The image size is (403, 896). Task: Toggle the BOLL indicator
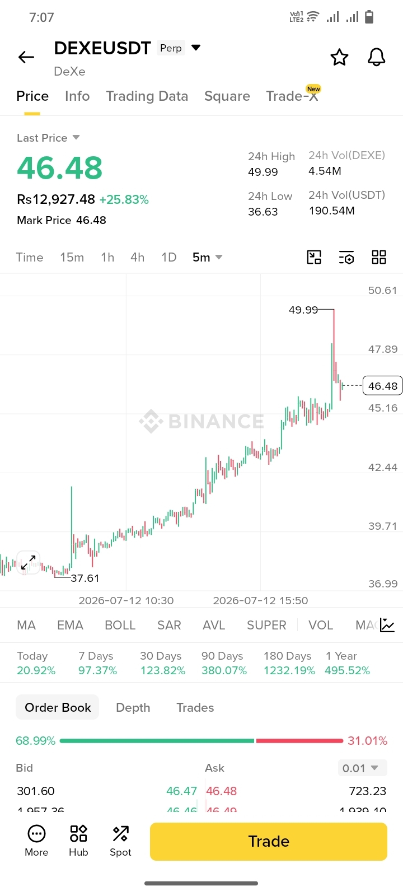120,625
